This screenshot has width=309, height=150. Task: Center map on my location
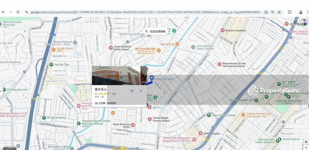click(306, 142)
